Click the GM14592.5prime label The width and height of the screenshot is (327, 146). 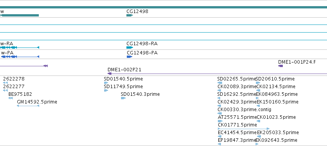coord(37,102)
